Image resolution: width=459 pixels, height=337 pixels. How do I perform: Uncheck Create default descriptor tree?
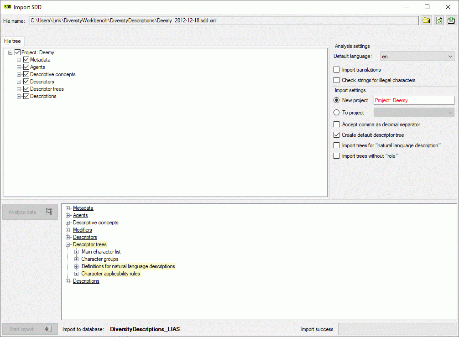point(337,135)
